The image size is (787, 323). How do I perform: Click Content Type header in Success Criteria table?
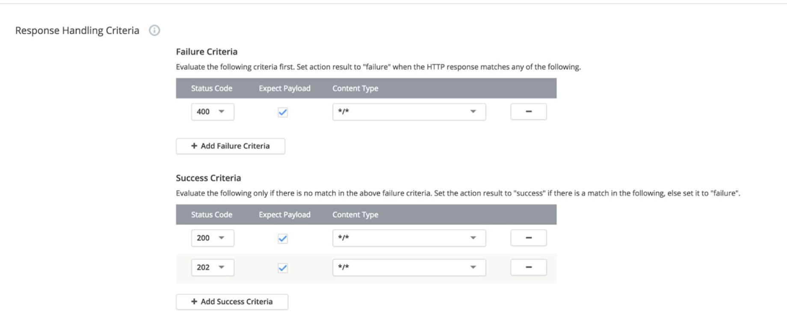[355, 214]
